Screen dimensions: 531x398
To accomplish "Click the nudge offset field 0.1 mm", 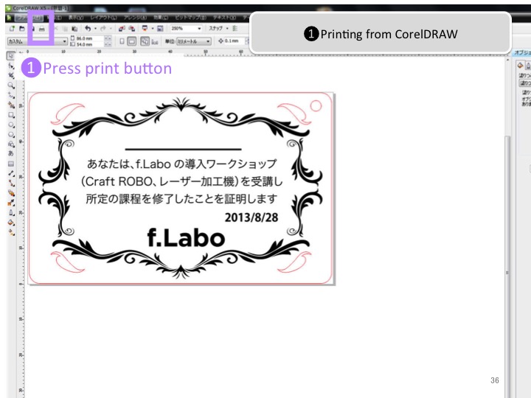I will pyautogui.click(x=234, y=41).
